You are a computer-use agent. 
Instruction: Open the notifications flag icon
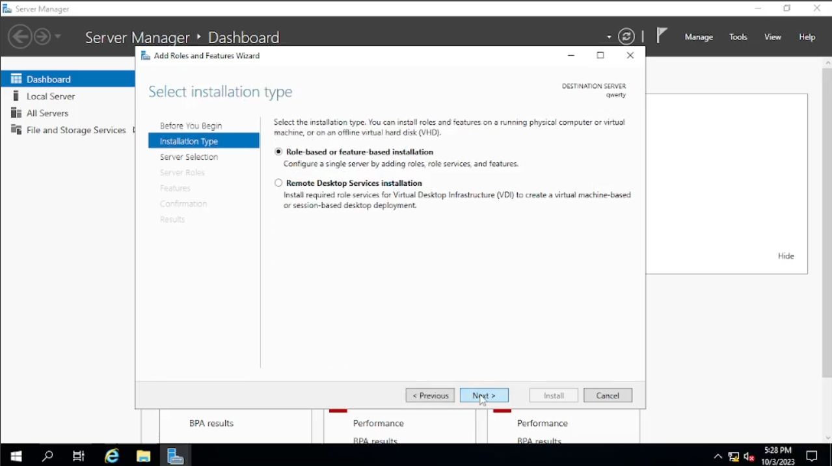click(x=662, y=36)
